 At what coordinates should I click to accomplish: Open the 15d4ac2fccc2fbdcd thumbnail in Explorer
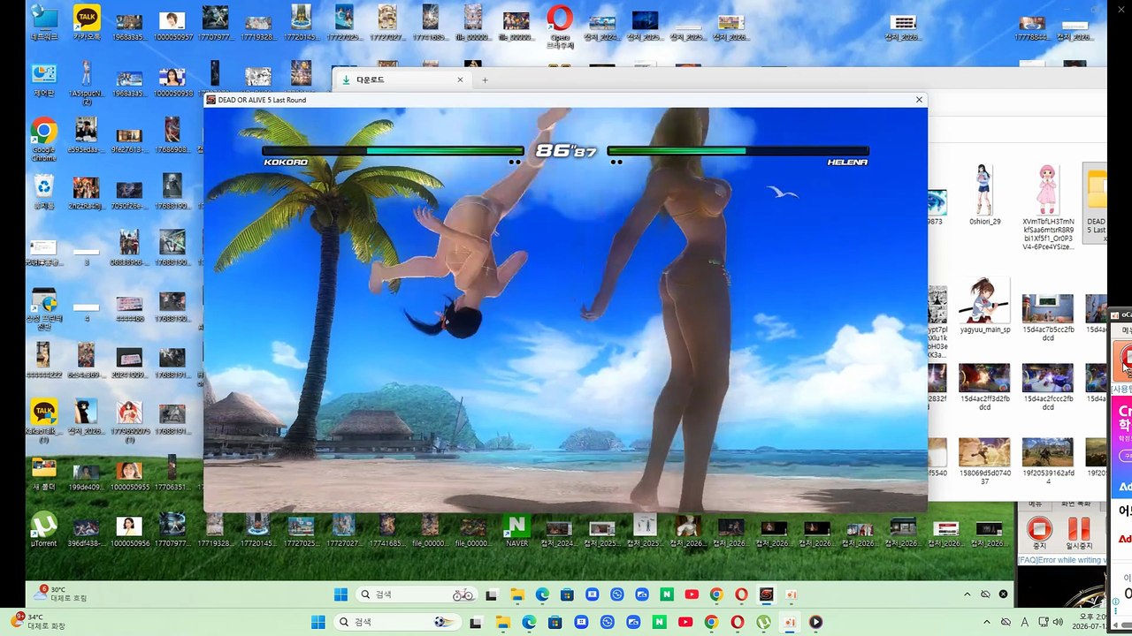[x=1047, y=387]
